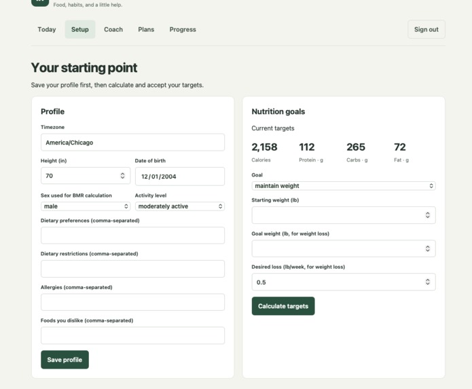Click the Desired loss field showing 0.5

point(344,282)
